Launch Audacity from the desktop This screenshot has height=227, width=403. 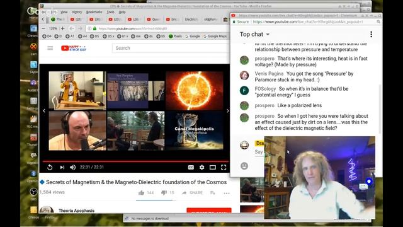(x=33, y=84)
